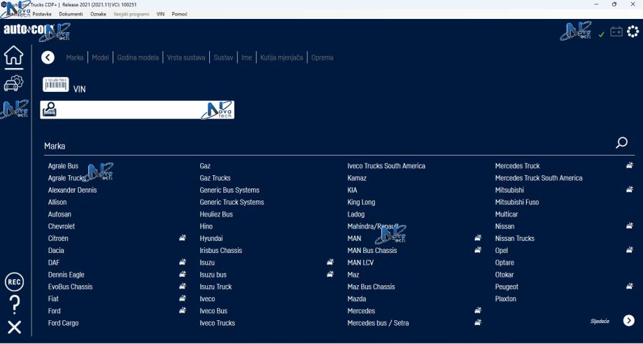Choose the Iveco Trucks brand
Viewport: 643px width, 344px height.
(x=218, y=323)
